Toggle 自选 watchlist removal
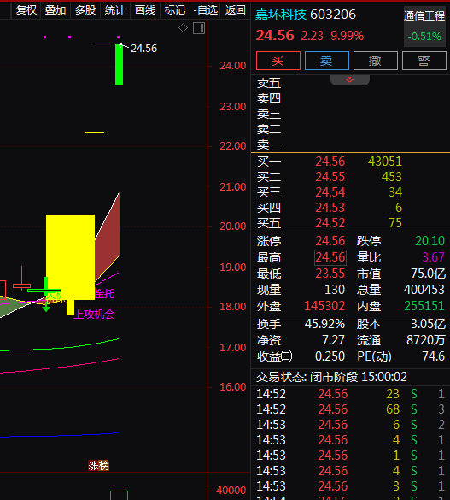The height and width of the screenshot is (500, 450). 205,10
